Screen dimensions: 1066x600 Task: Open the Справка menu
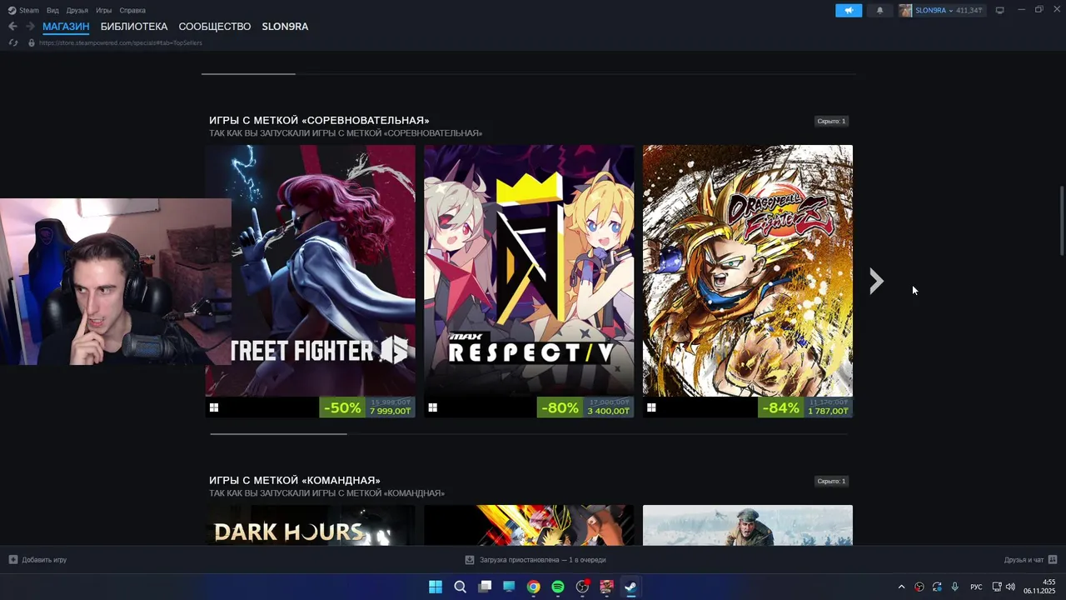coord(132,10)
